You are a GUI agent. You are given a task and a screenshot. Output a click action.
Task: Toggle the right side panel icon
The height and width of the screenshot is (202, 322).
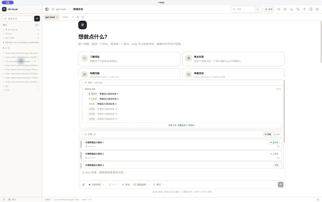tap(311, 9)
